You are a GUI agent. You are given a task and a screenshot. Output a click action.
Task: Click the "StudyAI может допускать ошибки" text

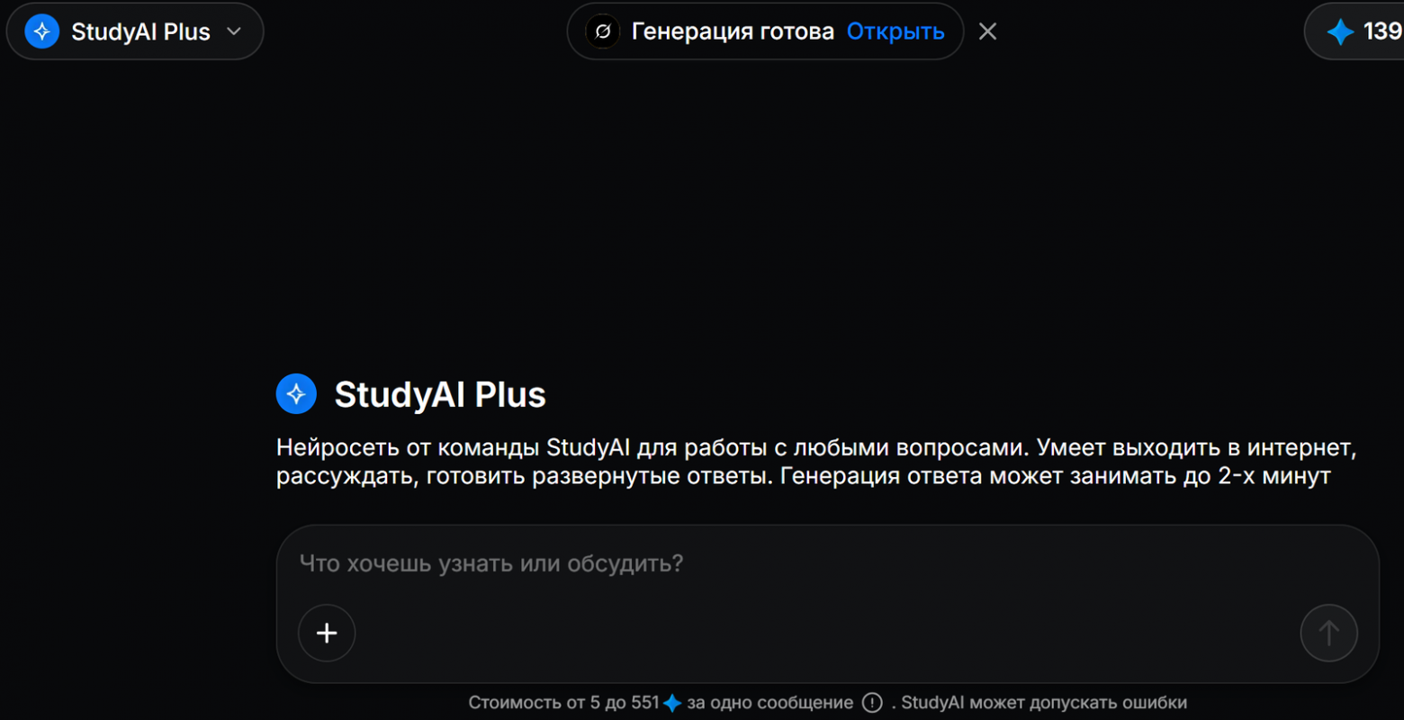pos(1044,703)
